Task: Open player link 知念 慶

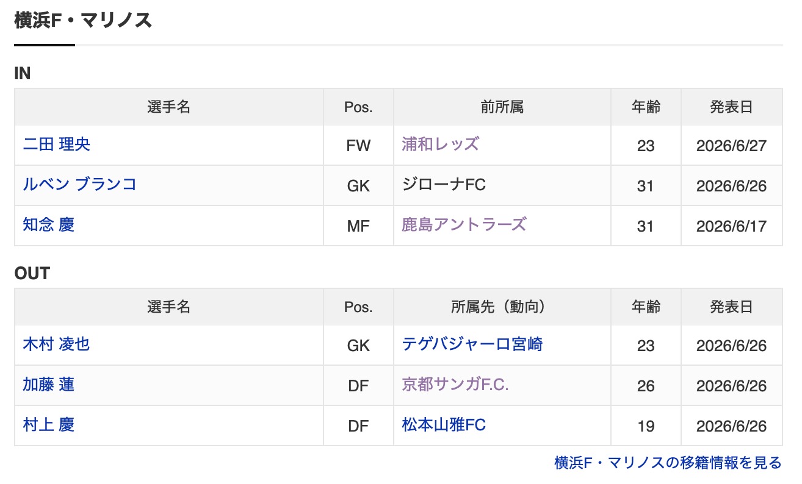Action: point(48,225)
